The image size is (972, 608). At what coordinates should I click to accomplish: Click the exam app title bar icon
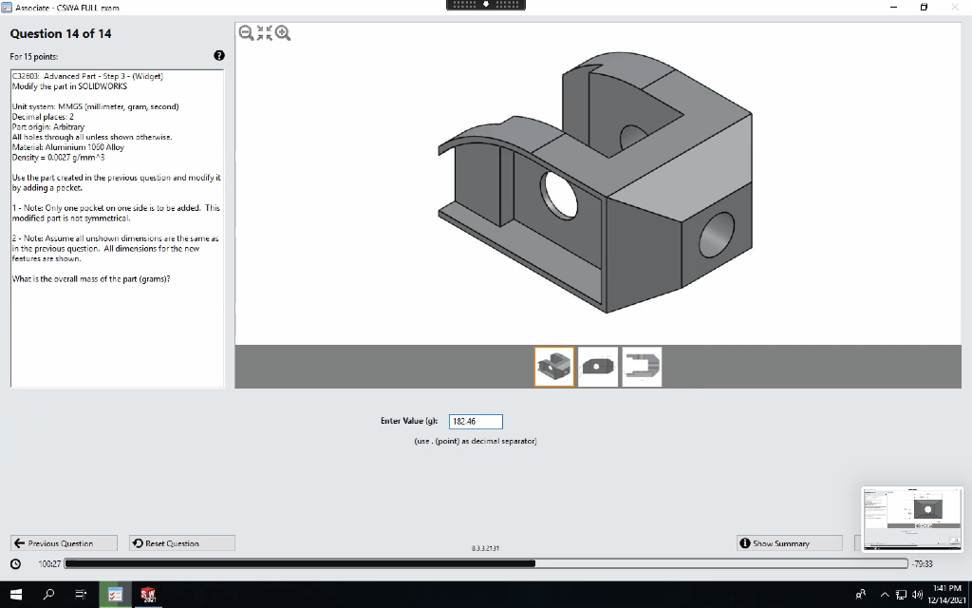coord(7,8)
